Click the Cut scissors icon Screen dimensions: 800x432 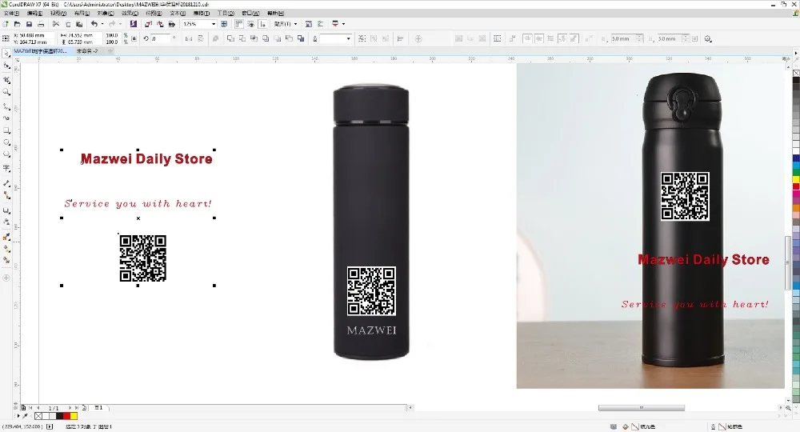(56, 24)
